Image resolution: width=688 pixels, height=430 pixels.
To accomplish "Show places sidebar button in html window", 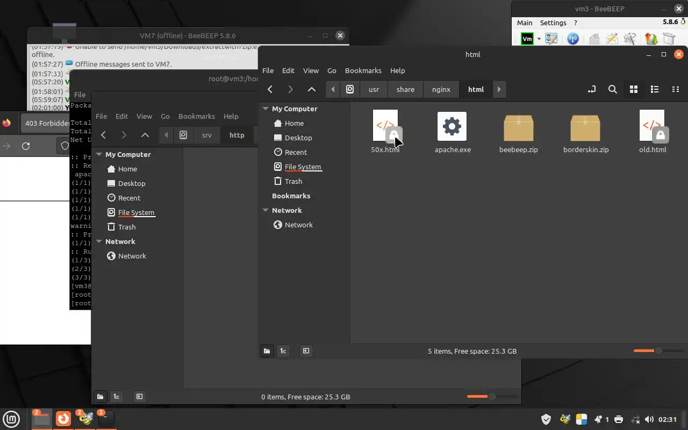I will (x=267, y=351).
